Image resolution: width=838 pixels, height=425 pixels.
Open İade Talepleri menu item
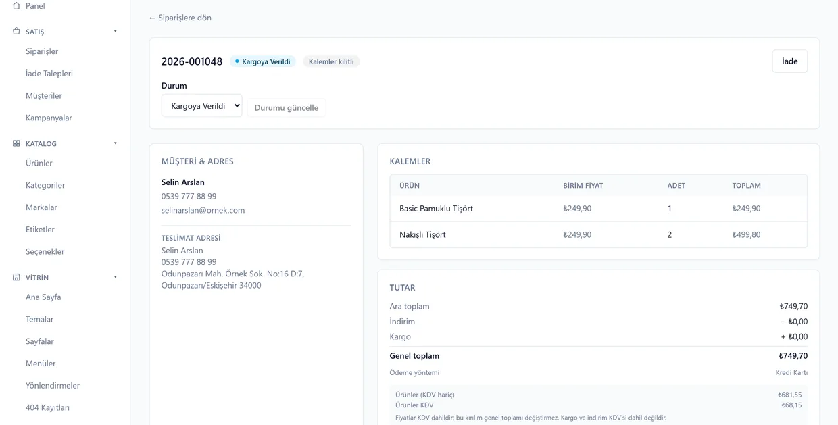point(49,74)
